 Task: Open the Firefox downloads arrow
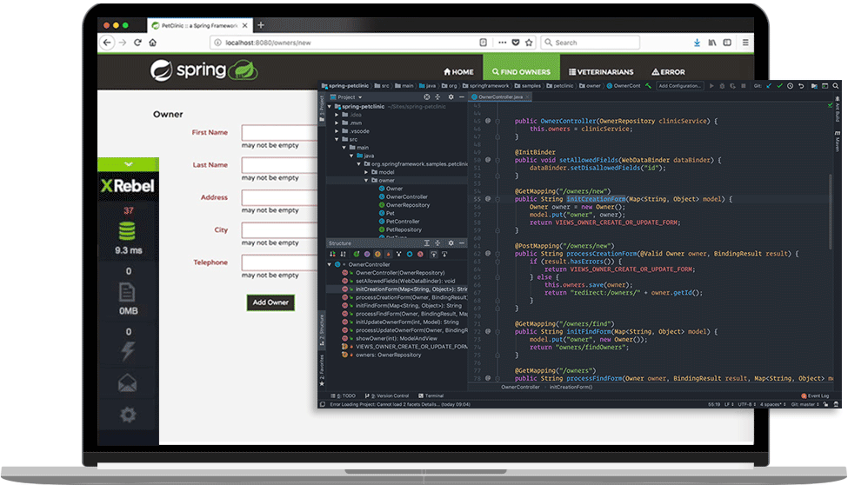pyautogui.click(x=697, y=43)
